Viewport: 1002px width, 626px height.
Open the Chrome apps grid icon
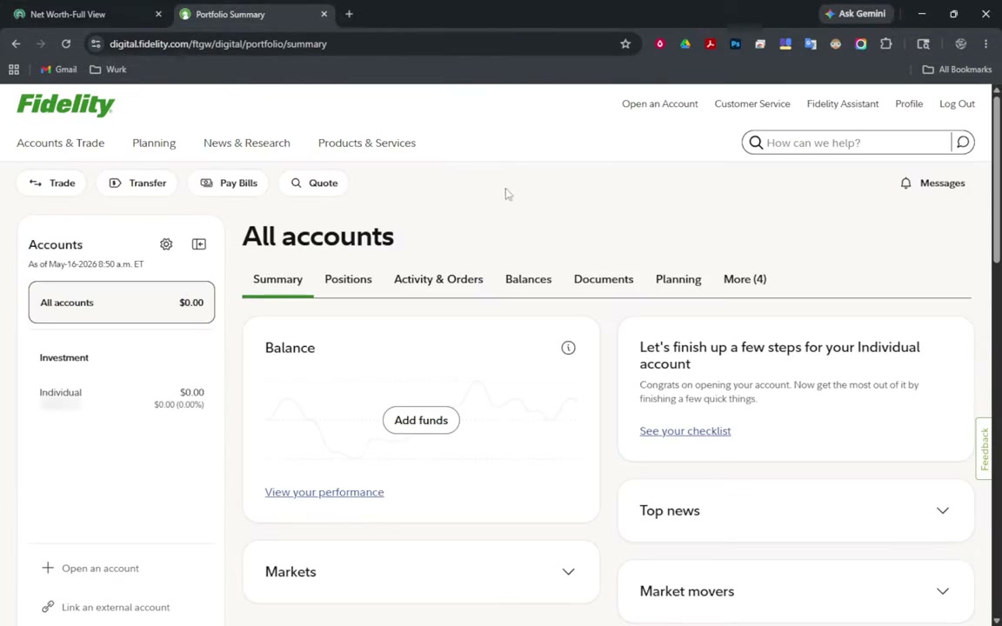13,69
